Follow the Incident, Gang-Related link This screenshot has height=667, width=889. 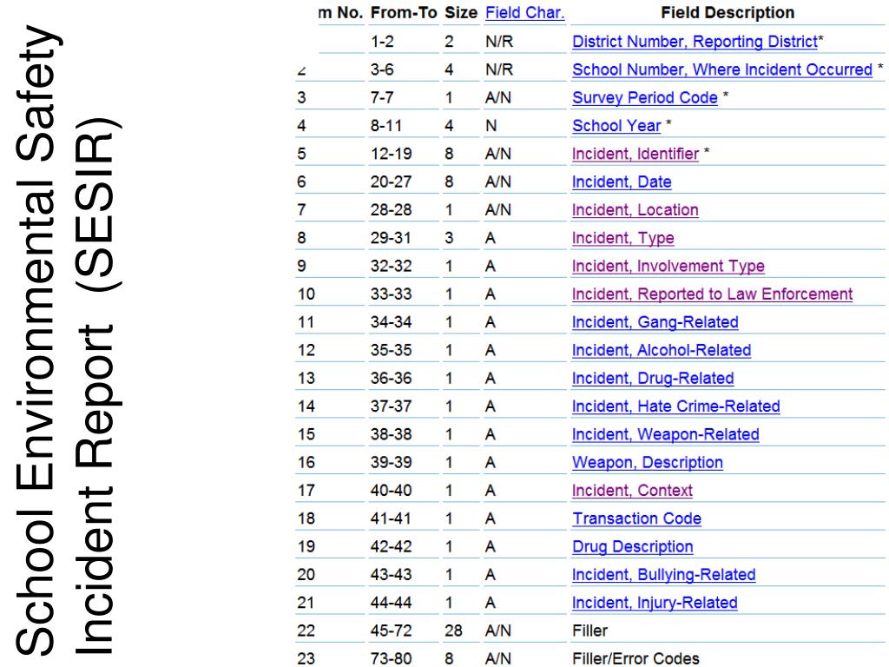pyautogui.click(x=655, y=322)
